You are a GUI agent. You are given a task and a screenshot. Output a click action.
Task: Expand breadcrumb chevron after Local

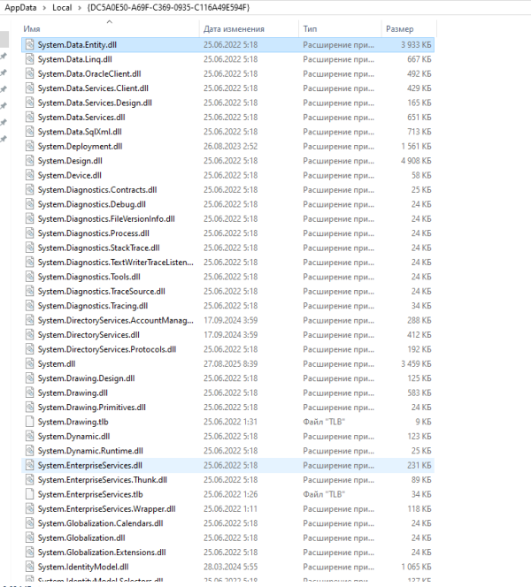80,8
